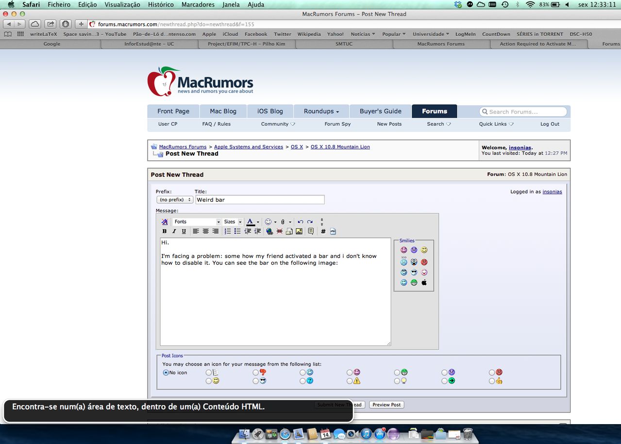Insert a hyperlink with globe icon
Viewport: 621px width, 444px height.
[x=269, y=231]
